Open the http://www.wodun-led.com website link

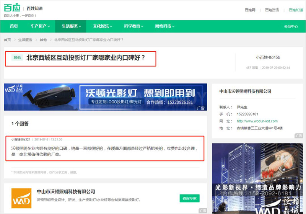click(257, 121)
